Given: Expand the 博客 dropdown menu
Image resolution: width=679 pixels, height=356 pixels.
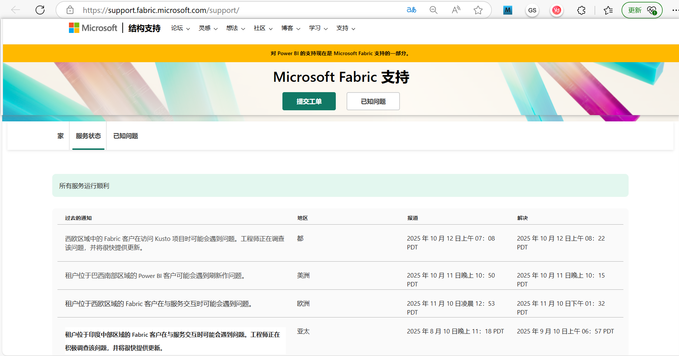Looking at the screenshot, I should pos(291,28).
